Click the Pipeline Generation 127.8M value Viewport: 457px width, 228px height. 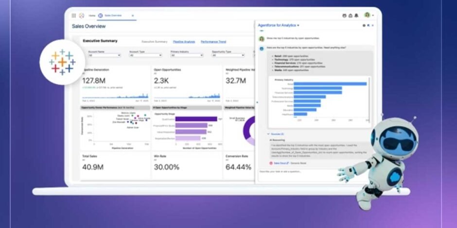click(94, 81)
